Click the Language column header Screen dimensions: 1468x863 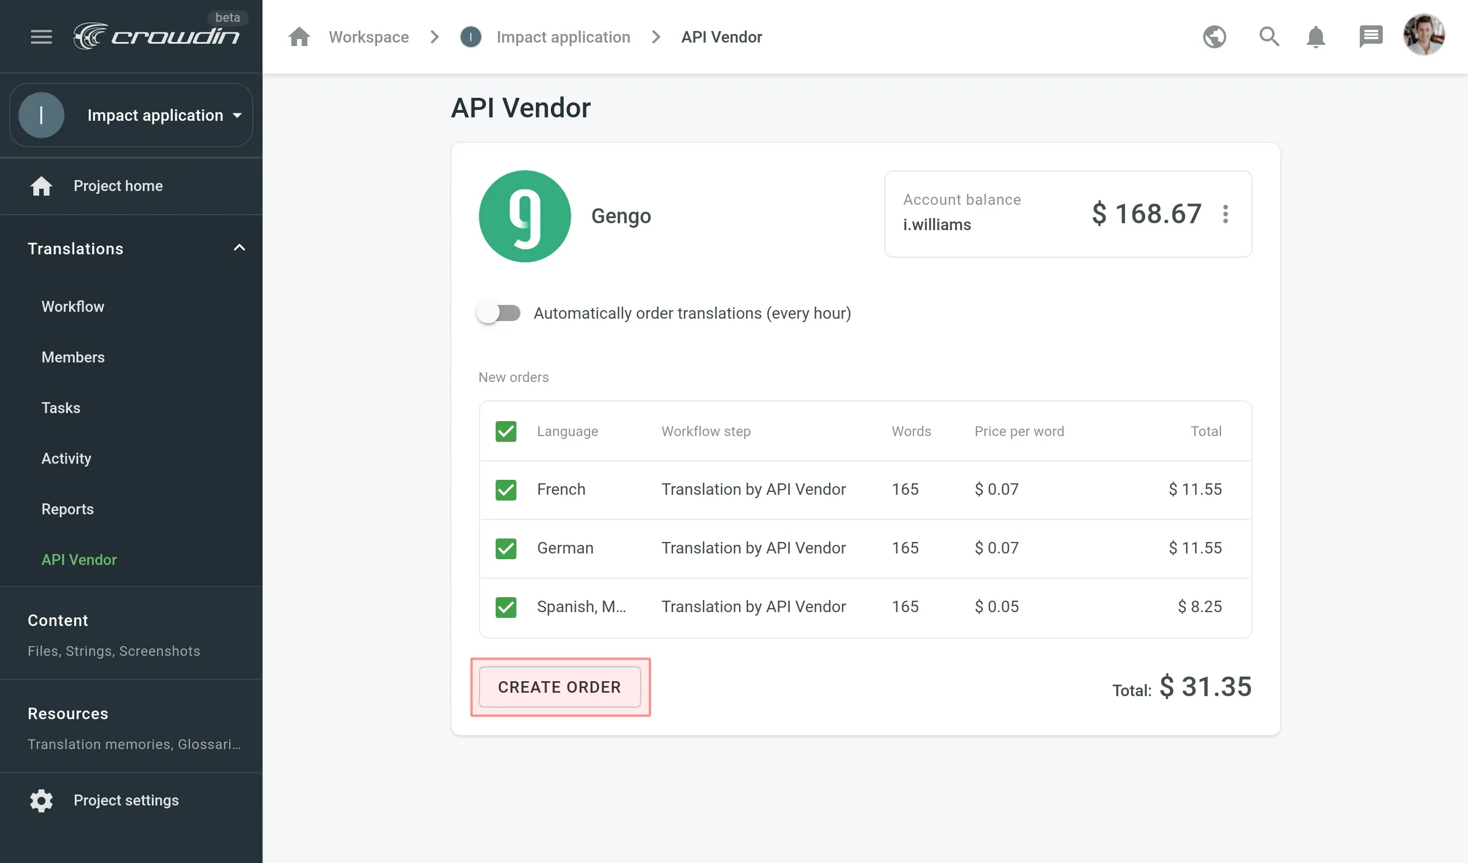[568, 431]
